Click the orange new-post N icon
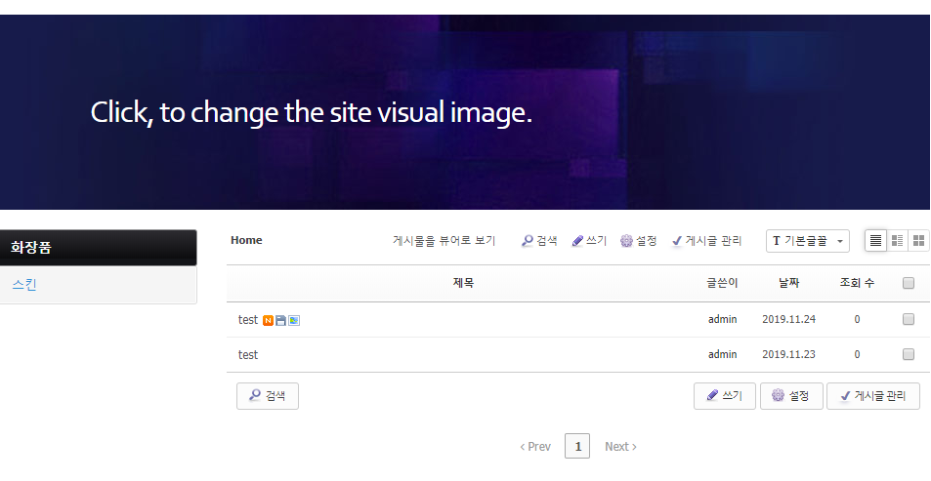 [269, 320]
